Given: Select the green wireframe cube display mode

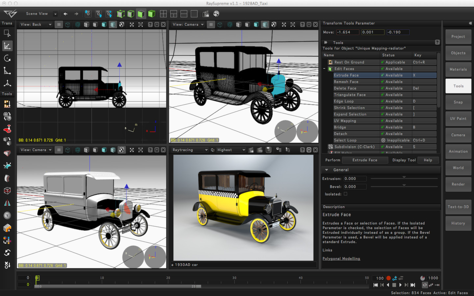Looking at the screenshot, I should coord(131,13).
